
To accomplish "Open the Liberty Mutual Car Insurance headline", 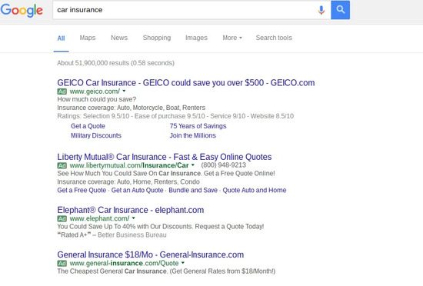I will [165, 157].
